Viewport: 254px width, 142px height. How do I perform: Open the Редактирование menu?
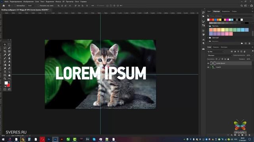click(x=16, y=2)
